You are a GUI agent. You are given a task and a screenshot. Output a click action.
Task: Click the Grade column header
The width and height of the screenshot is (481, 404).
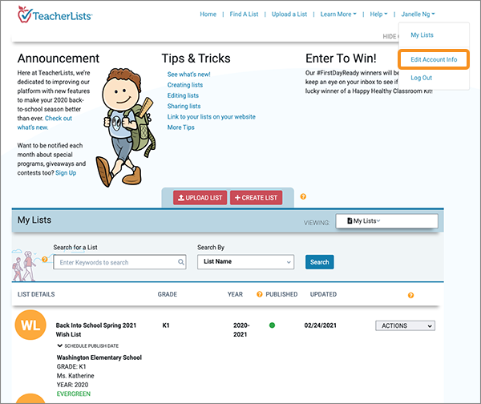coord(168,294)
